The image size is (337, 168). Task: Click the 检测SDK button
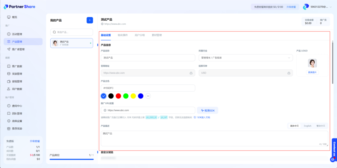pos(207,111)
